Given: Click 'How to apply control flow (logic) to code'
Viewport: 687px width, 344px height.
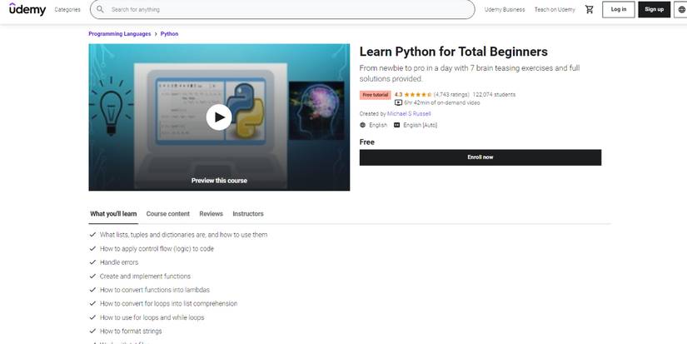Looking at the screenshot, I should pyautogui.click(x=157, y=248).
